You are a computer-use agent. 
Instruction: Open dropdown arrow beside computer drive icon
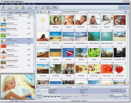point(51,12)
